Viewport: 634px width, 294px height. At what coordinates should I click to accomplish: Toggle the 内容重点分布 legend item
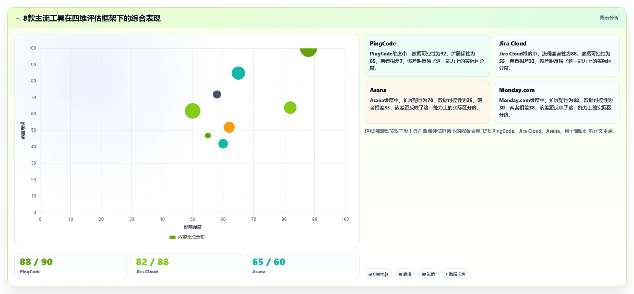(187, 237)
